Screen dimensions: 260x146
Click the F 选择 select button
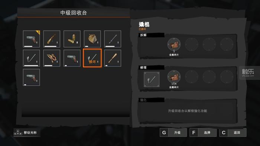203,132
